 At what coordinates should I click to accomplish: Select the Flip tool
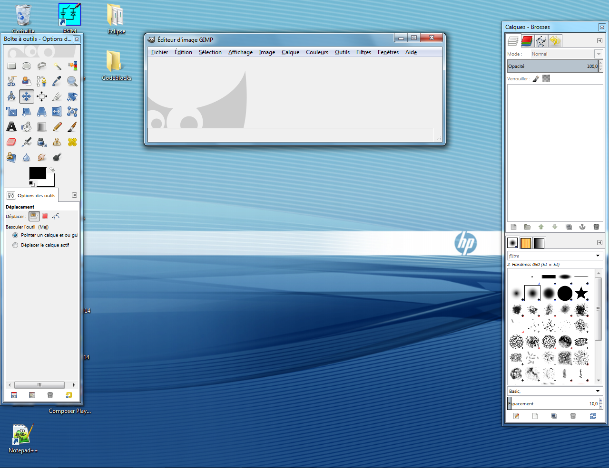click(57, 112)
